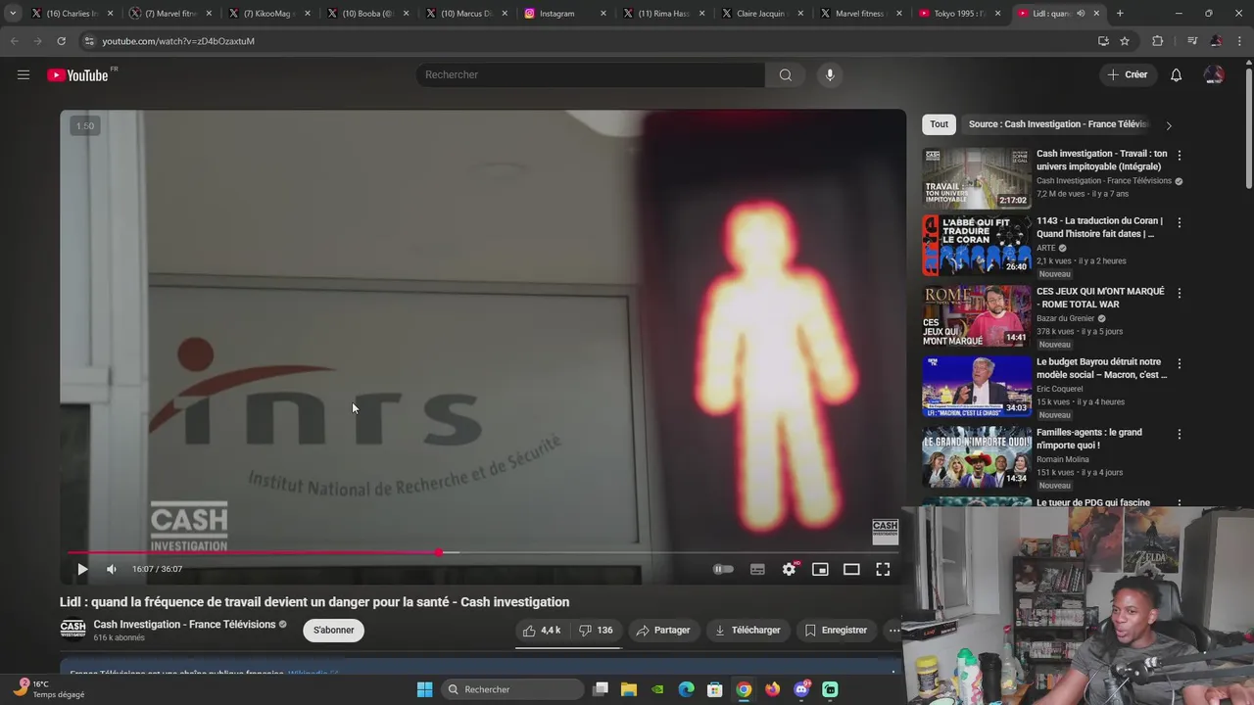Open the weather widget showing 16°C
The width and height of the screenshot is (1254, 705).
51,689
